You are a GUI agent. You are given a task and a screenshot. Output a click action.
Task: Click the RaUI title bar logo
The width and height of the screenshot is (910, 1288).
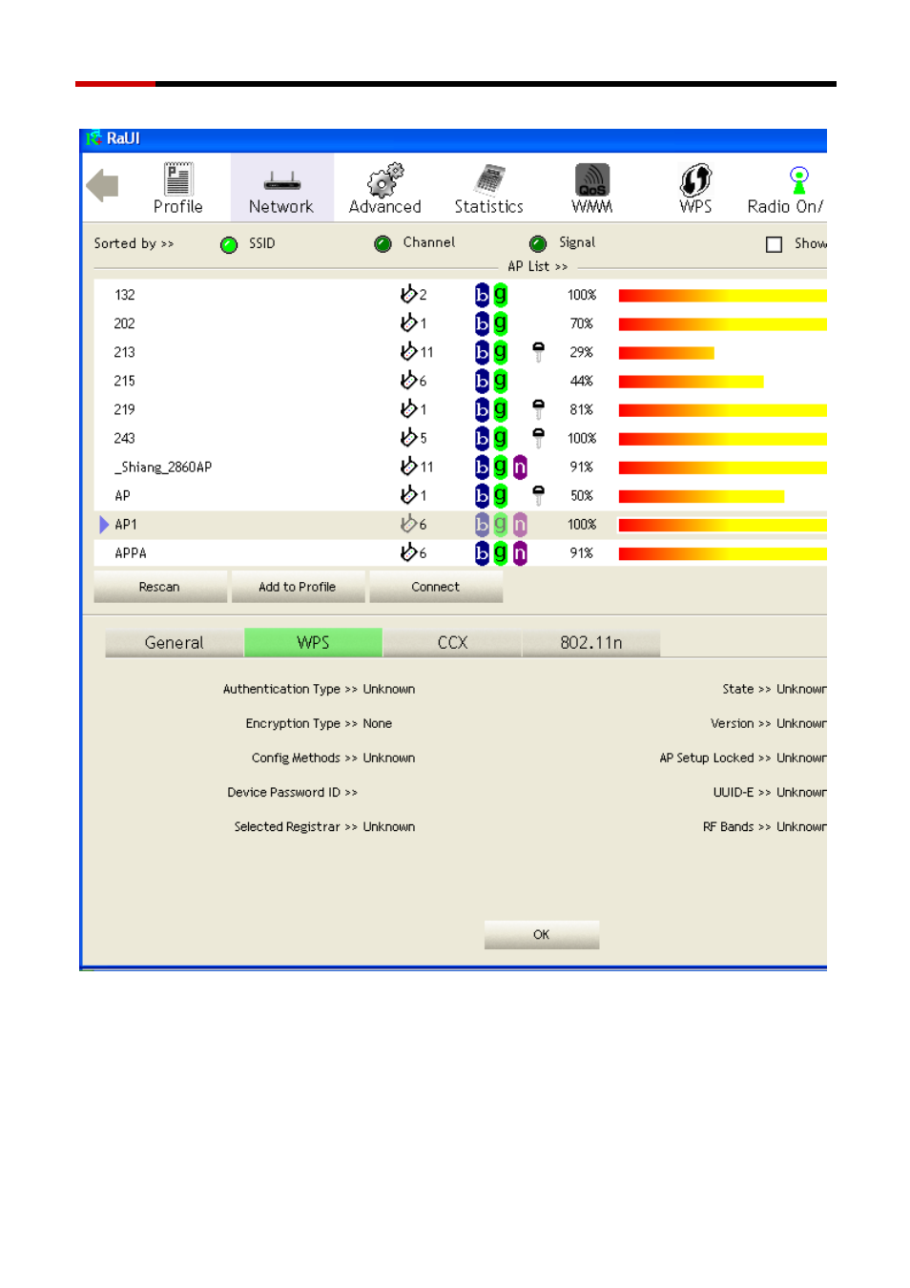pyautogui.click(x=93, y=138)
